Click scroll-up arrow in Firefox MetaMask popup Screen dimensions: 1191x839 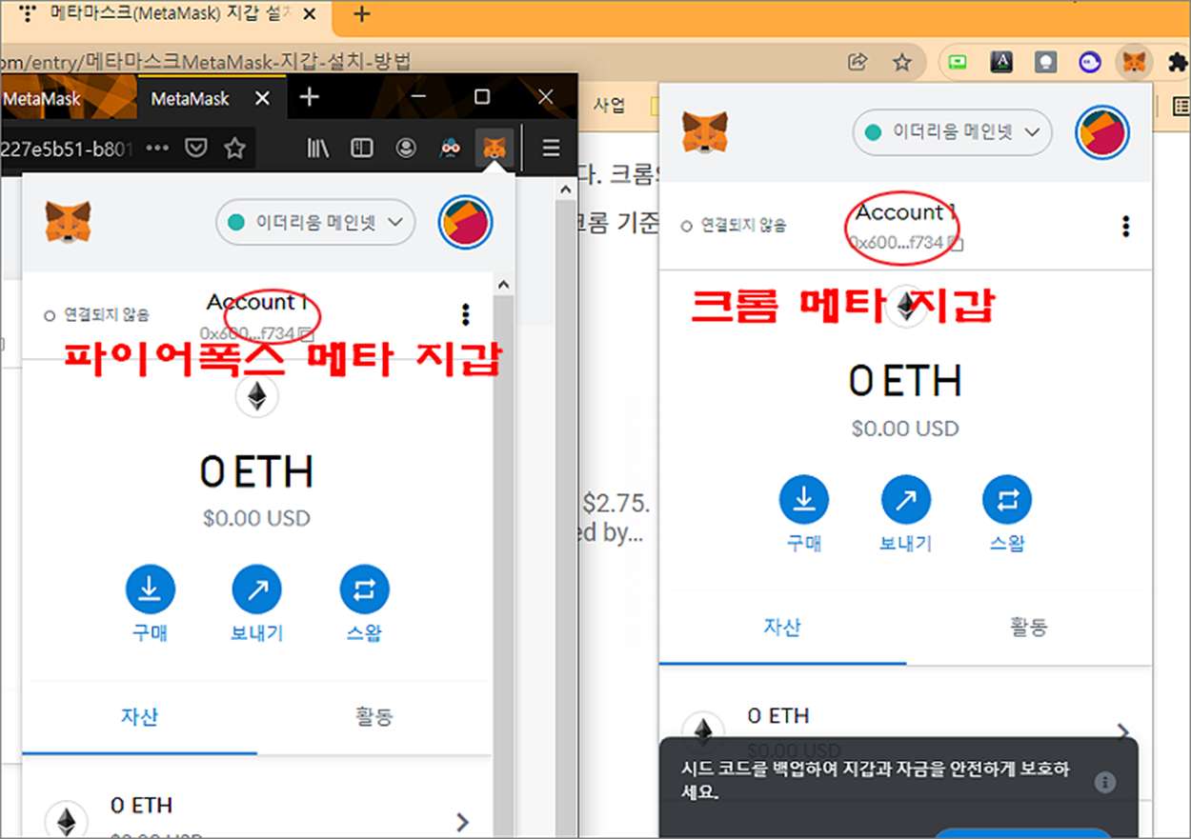503,284
